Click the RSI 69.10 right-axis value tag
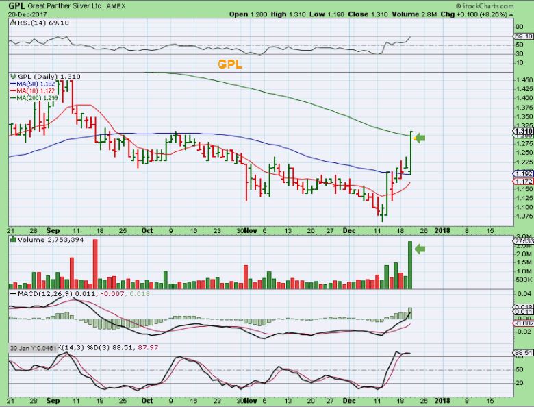This screenshot has height=407, width=534. (524, 36)
